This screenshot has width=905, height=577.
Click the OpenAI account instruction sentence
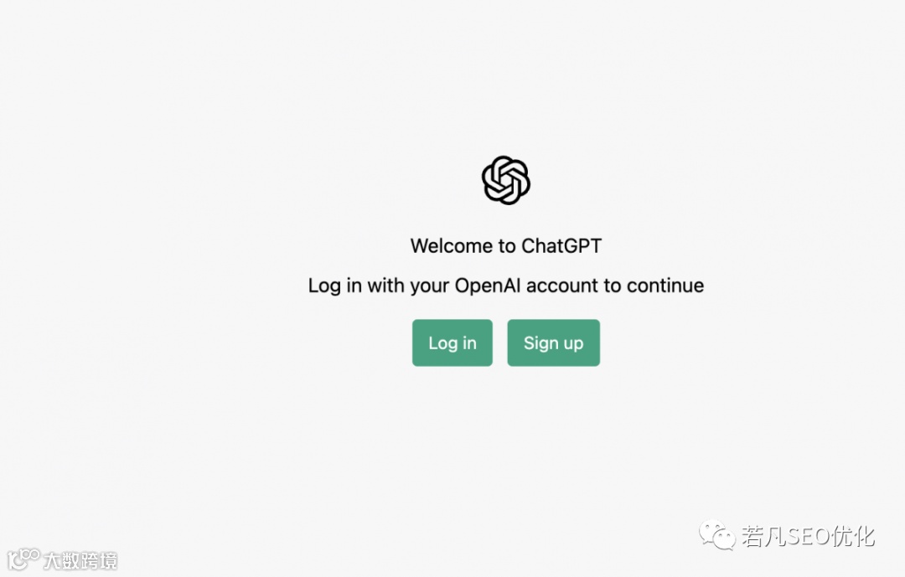pos(506,286)
